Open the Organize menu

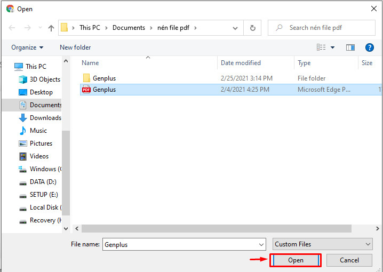click(x=27, y=47)
